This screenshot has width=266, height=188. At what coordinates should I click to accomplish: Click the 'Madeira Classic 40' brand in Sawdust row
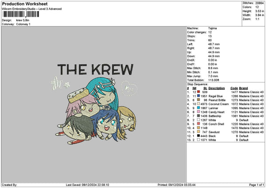tap(251, 132)
